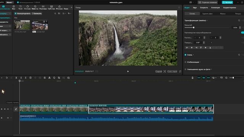Click the Undo arrow in timeline toolbar
This screenshot has width=244, height=137.
pos(7,78)
